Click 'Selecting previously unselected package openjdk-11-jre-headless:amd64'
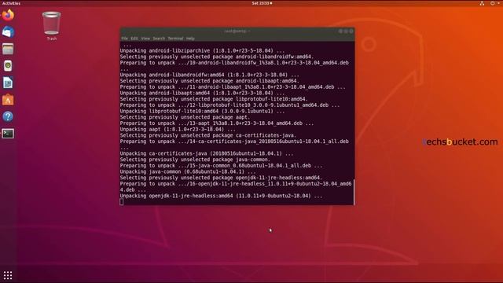 tap(221, 178)
